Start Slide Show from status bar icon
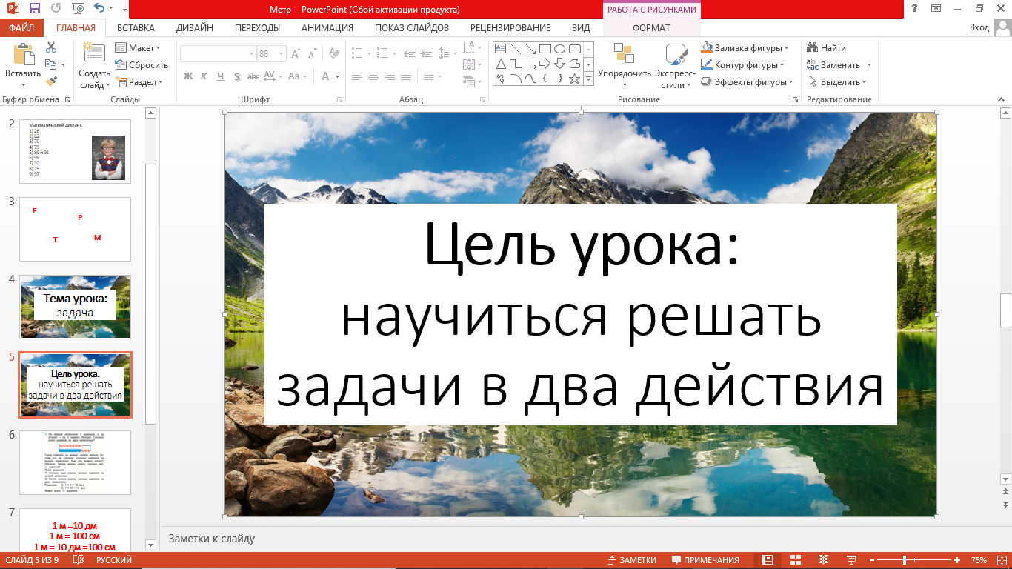Viewport: 1012px width, 569px height. point(851,560)
